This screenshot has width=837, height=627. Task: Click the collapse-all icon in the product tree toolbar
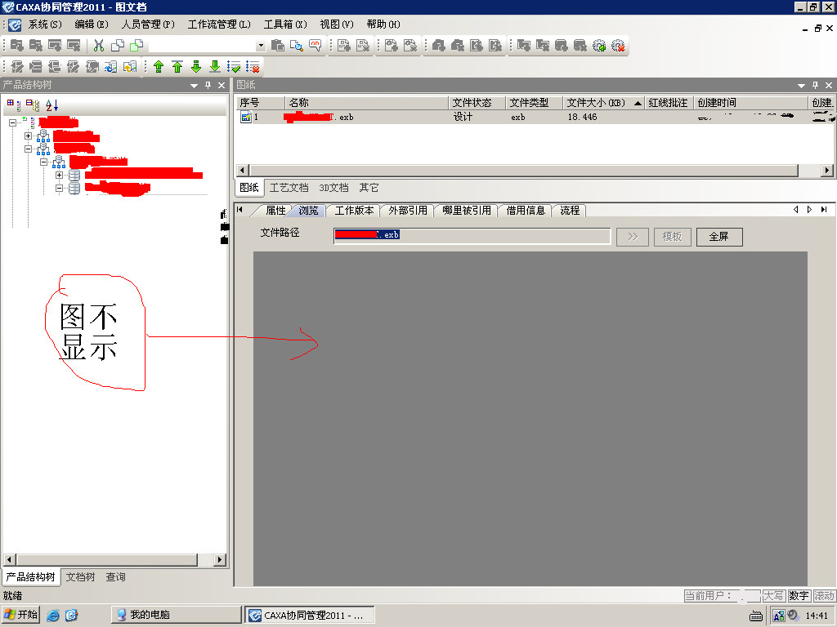[33, 105]
